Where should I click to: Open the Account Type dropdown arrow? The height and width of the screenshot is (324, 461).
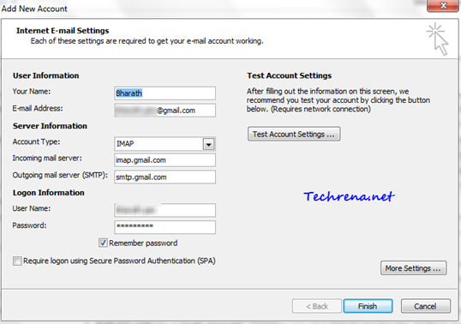click(208, 144)
